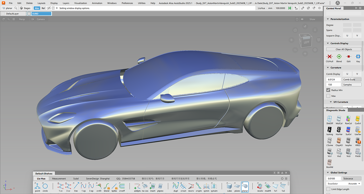Enable the Max curvature checkbox
Viewport: 364px width, 194px height.
[x=328, y=96]
